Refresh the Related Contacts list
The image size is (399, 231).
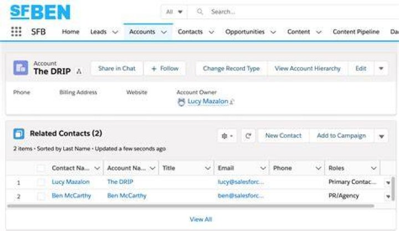pos(248,136)
